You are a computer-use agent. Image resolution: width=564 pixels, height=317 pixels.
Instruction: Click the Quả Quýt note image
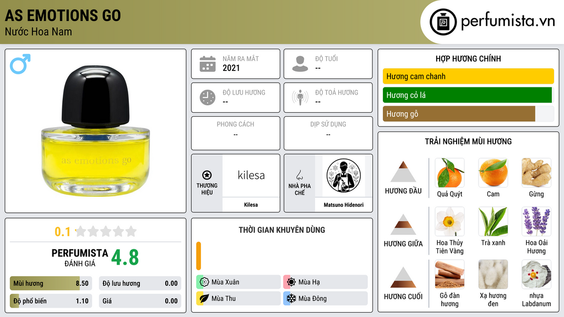[449, 173]
